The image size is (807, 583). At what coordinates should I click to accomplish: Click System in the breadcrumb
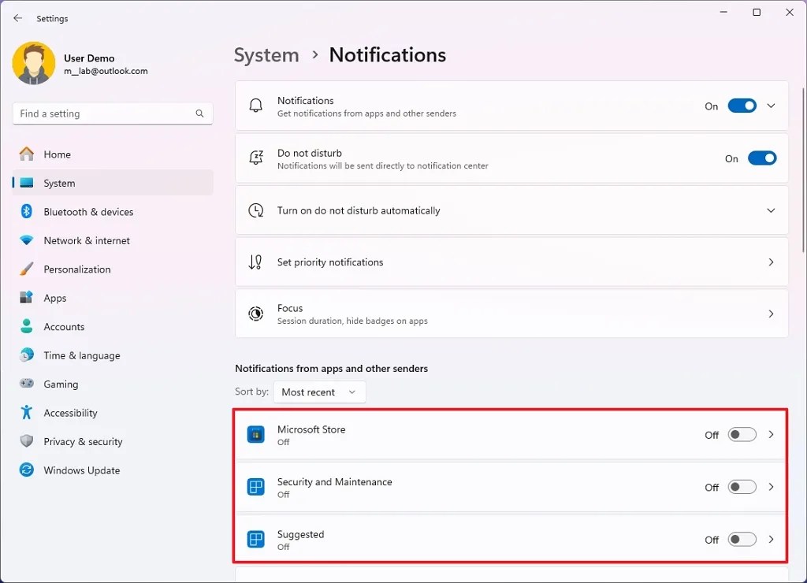(x=266, y=55)
